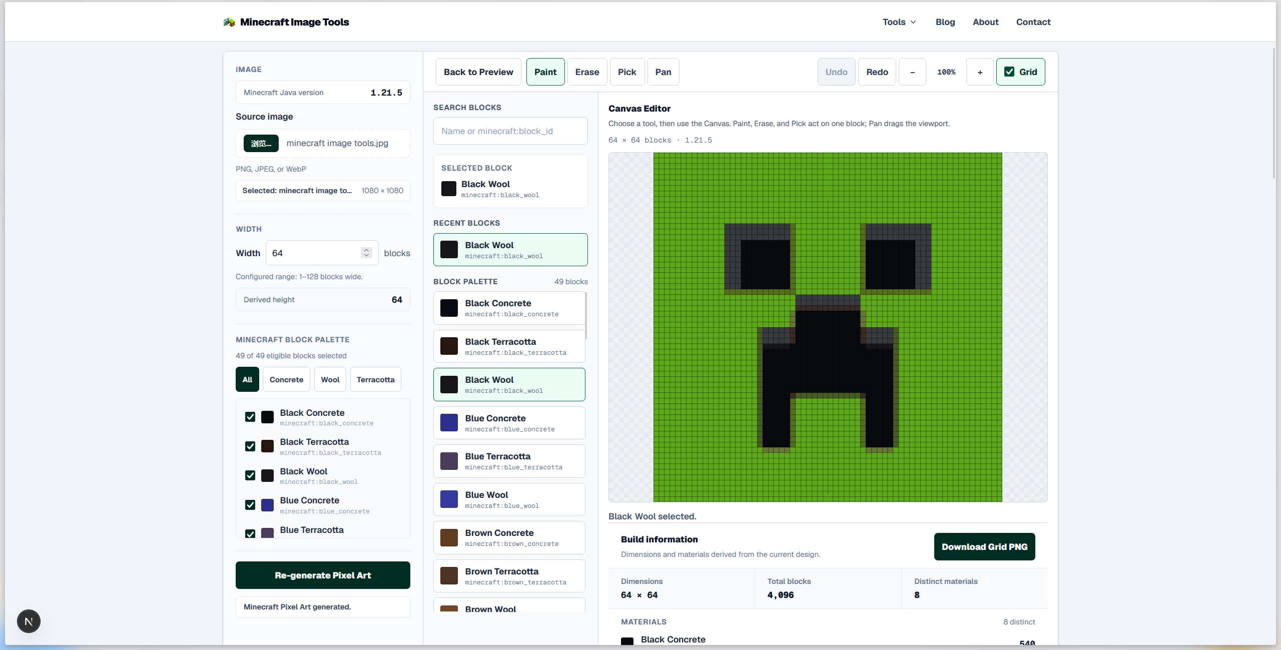Click the Redo button
Image resolution: width=1281 pixels, height=650 pixels.
coord(877,72)
